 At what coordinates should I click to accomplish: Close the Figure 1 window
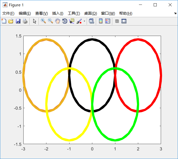click(170, 5)
